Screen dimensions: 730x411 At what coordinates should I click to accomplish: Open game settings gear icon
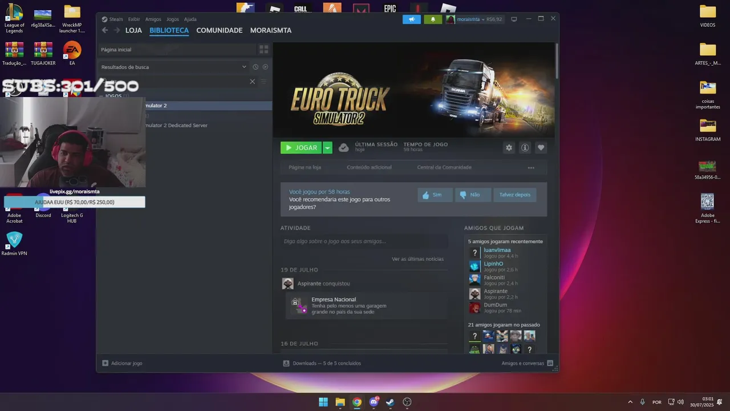click(509, 148)
